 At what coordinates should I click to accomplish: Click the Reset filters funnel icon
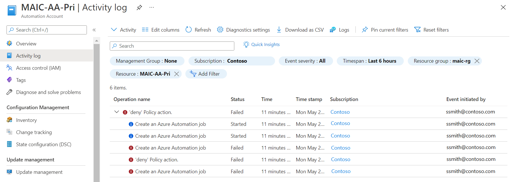(x=417, y=30)
